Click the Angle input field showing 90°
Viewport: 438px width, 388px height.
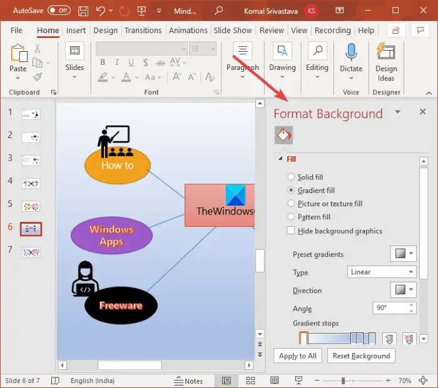click(x=390, y=308)
